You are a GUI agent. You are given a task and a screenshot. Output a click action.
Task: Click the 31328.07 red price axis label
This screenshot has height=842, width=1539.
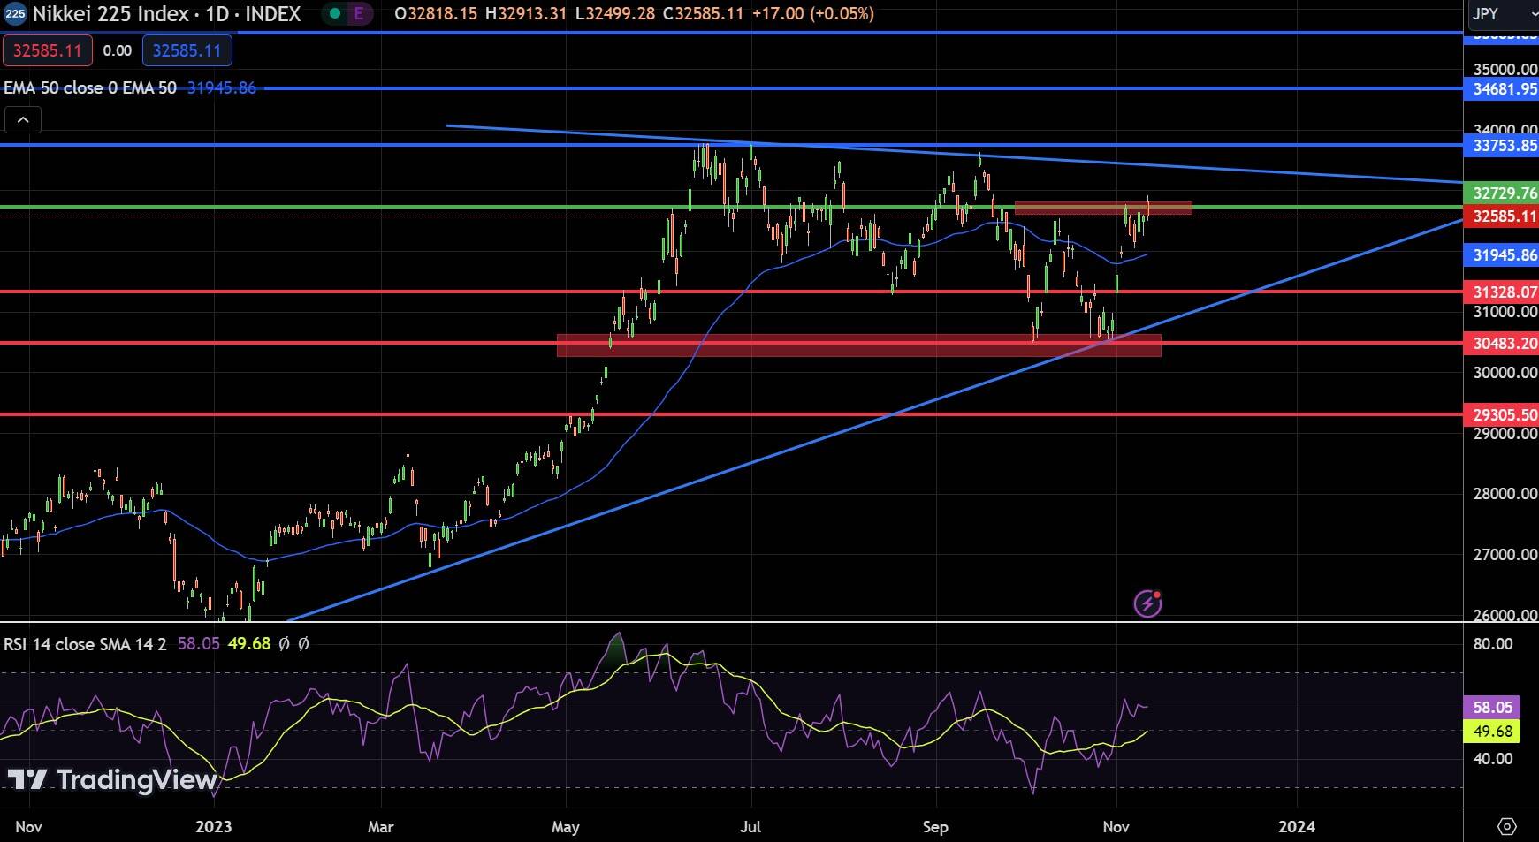pos(1501,292)
